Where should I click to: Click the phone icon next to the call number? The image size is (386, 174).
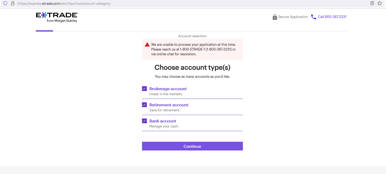[x=314, y=17]
